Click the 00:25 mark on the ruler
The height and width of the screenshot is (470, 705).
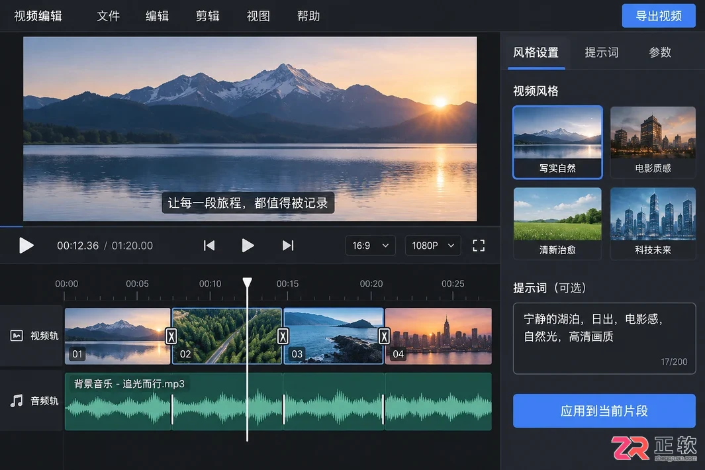[453, 284]
